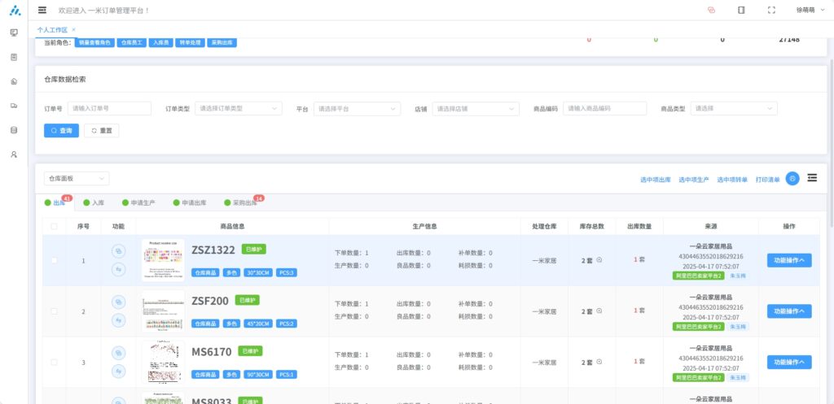Open the truck icon in left sidebar
Screen dimensions: 834x404
(14, 106)
